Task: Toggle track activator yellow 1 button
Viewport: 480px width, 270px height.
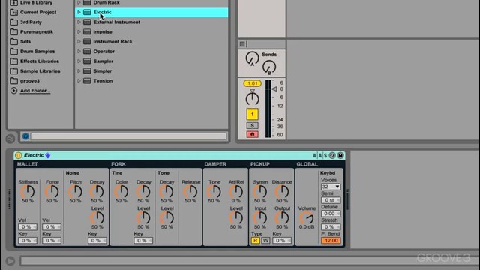Action: pos(252,114)
